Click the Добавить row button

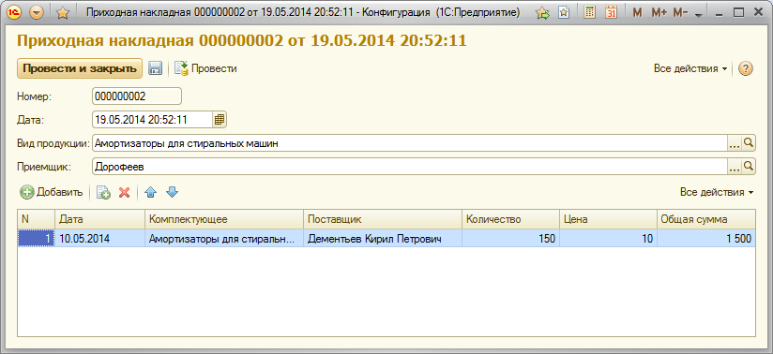[52, 193]
